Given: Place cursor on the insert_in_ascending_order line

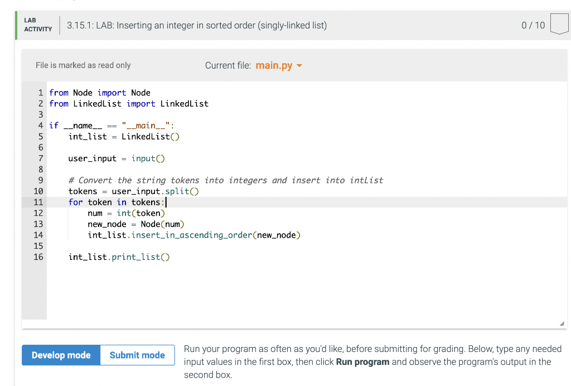Looking at the screenshot, I should tap(195, 235).
